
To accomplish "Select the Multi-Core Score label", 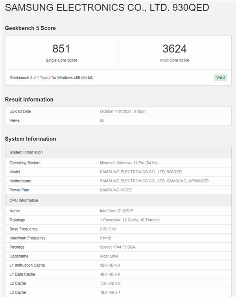I will pyautogui.click(x=174, y=60).
